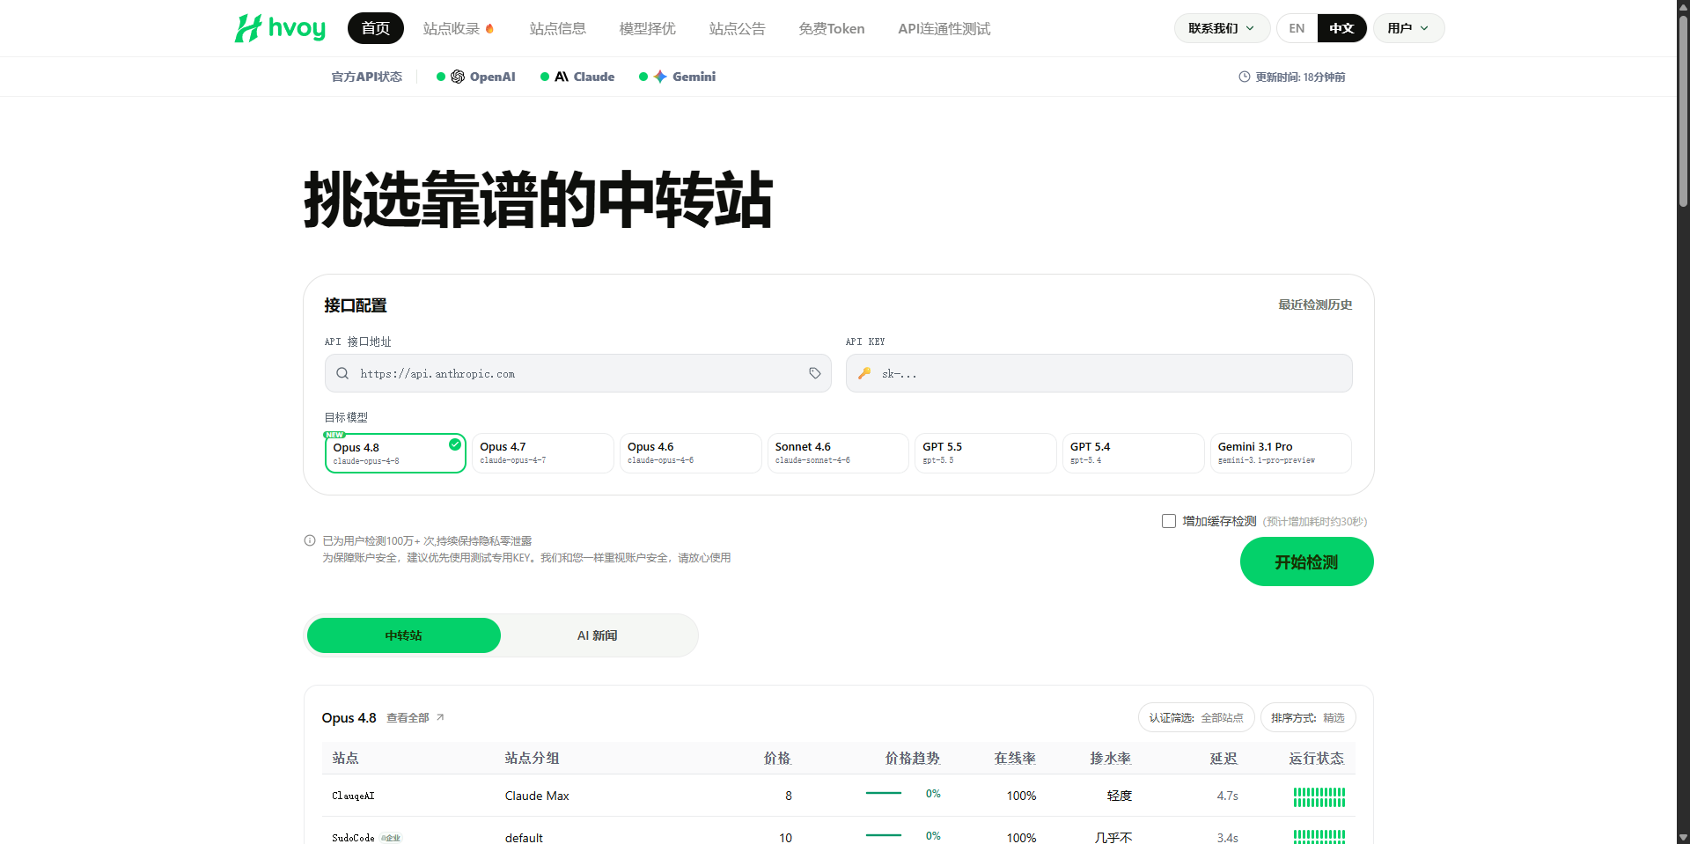Viewport: 1690px width, 844px height.
Task: Click the tag icon in API address field
Action: (x=815, y=373)
